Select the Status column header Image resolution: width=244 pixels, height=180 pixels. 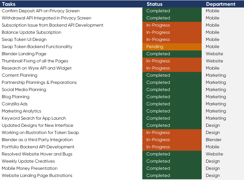coord(172,4)
